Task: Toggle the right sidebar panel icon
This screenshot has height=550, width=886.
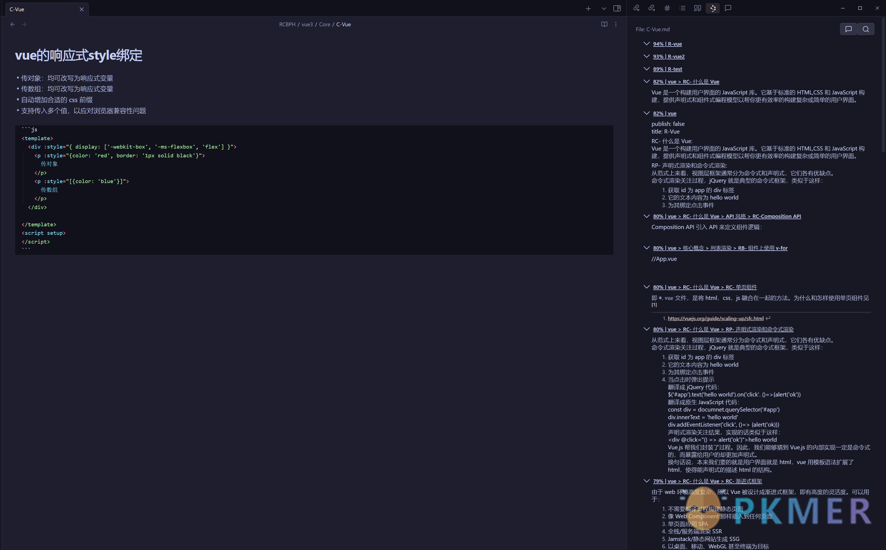Action: pyautogui.click(x=617, y=8)
